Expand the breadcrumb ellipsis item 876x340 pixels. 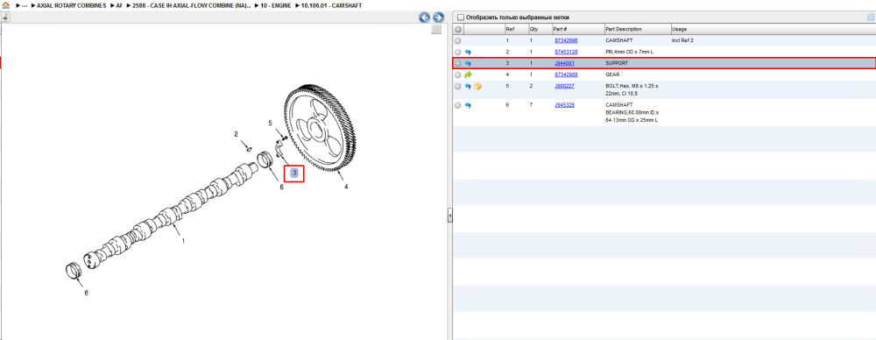click(24, 5)
